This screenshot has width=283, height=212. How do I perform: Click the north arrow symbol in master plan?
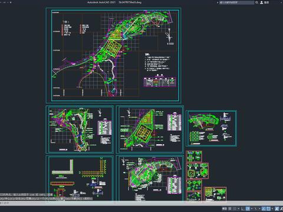tap(169, 37)
